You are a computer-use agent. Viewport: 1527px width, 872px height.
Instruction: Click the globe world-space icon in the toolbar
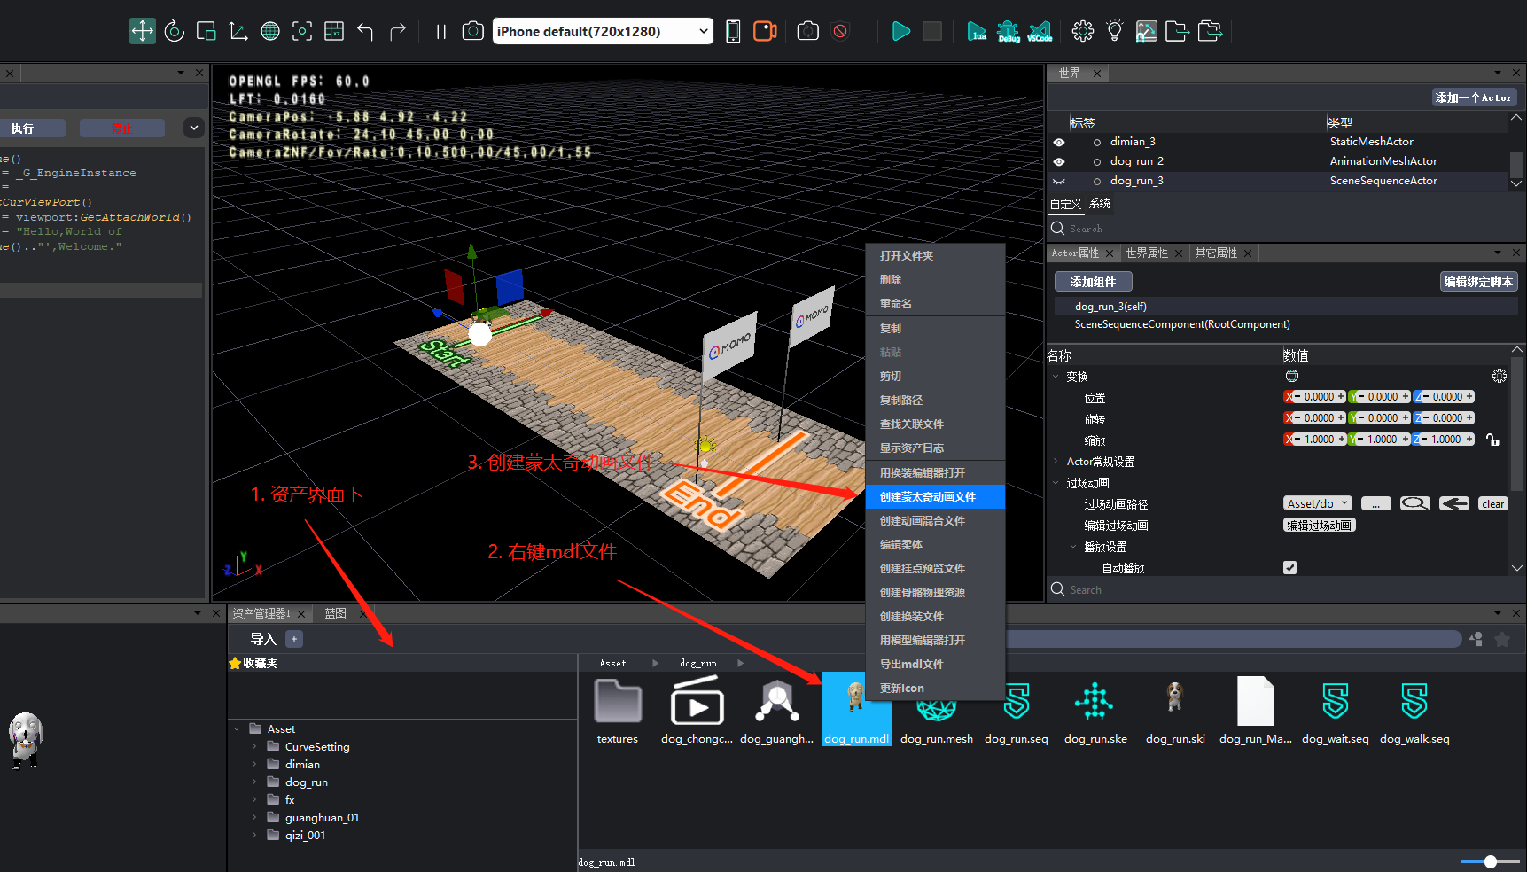click(x=270, y=31)
